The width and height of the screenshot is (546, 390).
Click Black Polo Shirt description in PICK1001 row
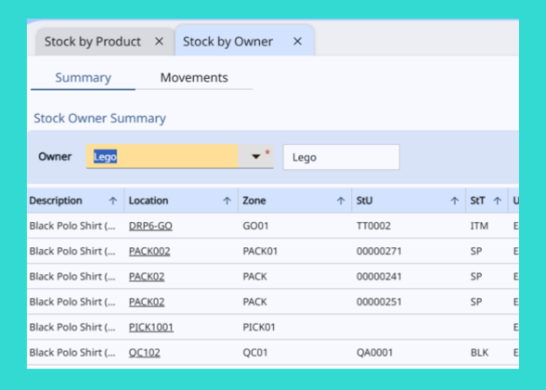pos(72,327)
